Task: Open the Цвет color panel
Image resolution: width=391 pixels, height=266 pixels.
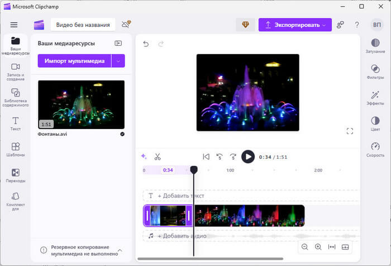Action: click(375, 123)
